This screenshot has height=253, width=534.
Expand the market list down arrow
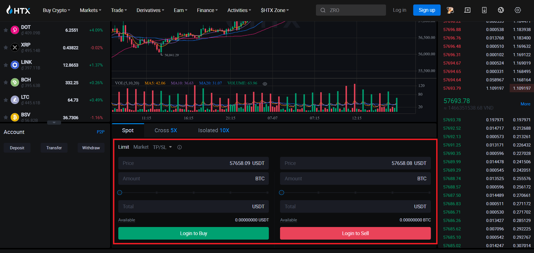click(x=54, y=122)
